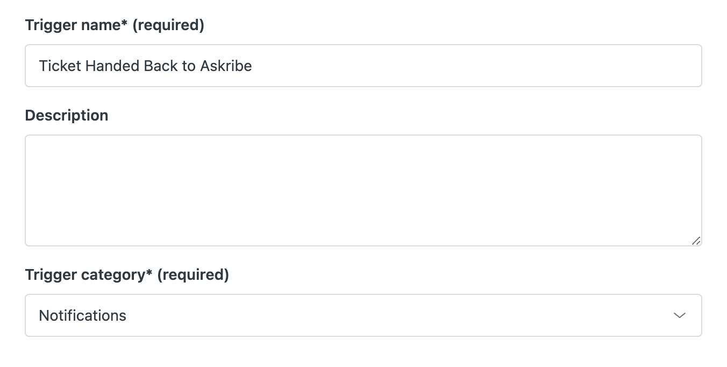This screenshot has width=727, height=367.
Task: Click the "Description" field label
Action: [67, 115]
